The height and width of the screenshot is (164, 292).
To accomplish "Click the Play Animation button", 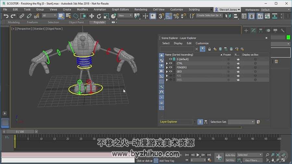I will coord(198,155).
